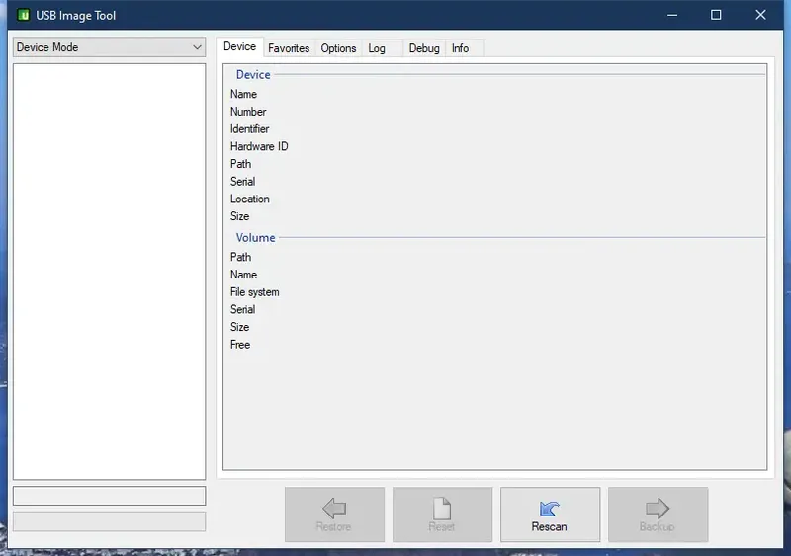Switch to the Favorites tab
Viewport: 791px width, 556px height.
point(289,48)
